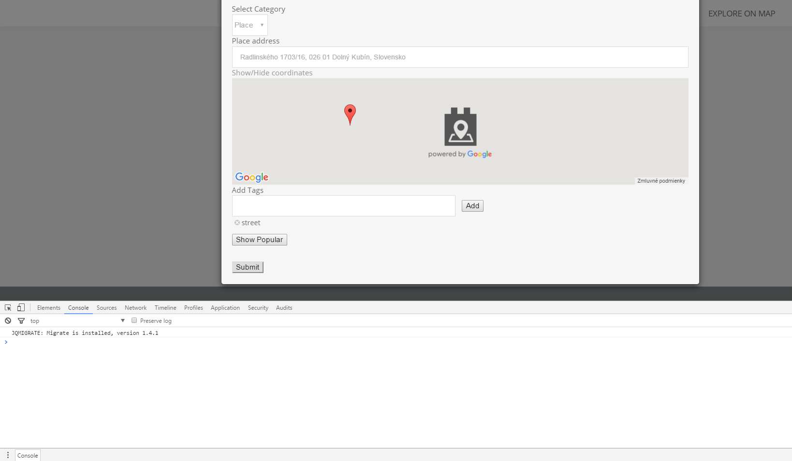Image resolution: width=792 pixels, height=461 pixels.
Task: Open the Place category dropdown
Action: coord(249,25)
